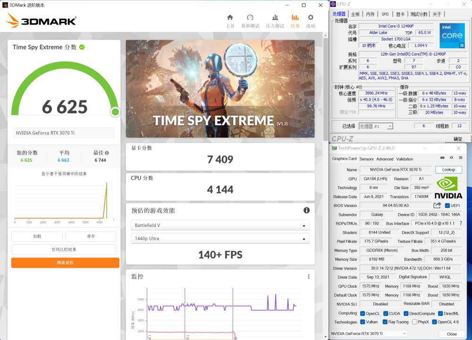Open the monitoring panel three-dot menu
This screenshot has width=472, height=340.
coord(309,277)
